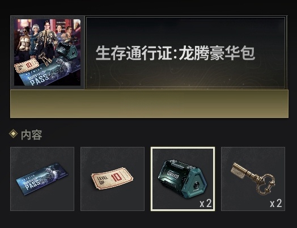Image resolution: width=297 pixels, height=228 pixels.
Task: Click the man in gold jacket in thumbnail
Action: tap(47, 39)
